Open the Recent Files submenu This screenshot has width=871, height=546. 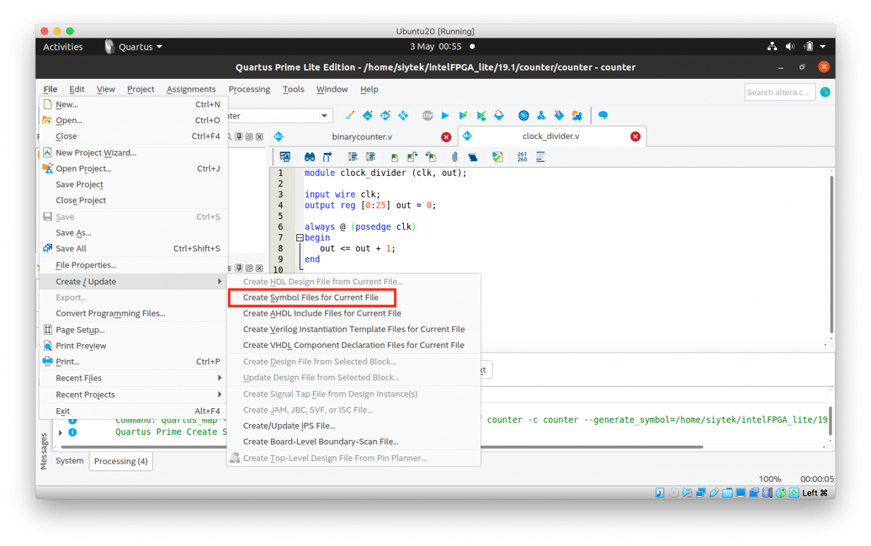(x=79, y=378)
